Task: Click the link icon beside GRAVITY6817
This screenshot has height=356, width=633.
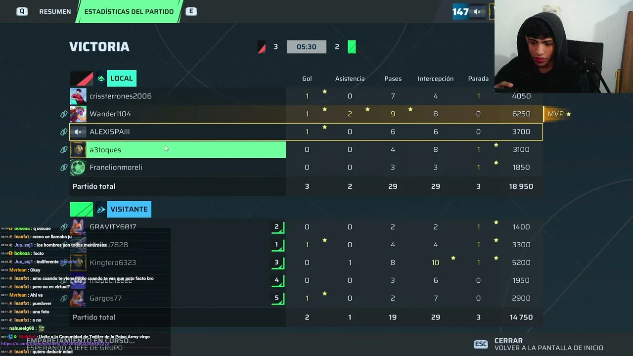Action: click(64, 227)
